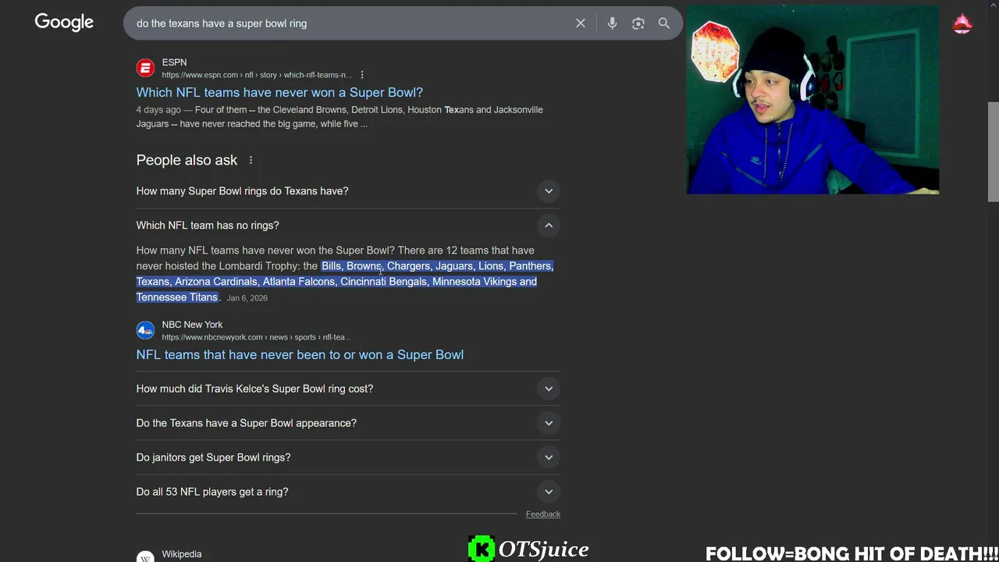Click the "People also ask" heading

[x=187, y=160]
